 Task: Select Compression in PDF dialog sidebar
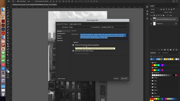click(61, 33)
